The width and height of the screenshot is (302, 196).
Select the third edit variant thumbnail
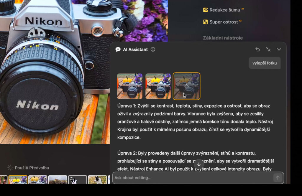[186, 86]
